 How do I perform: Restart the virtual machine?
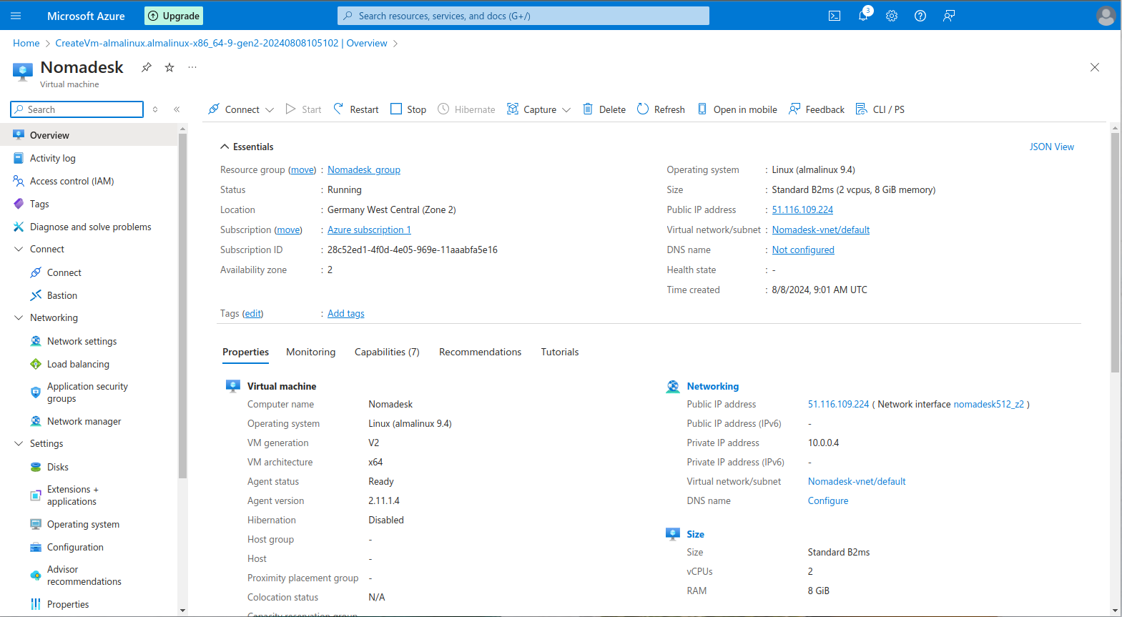pos(356,109)
